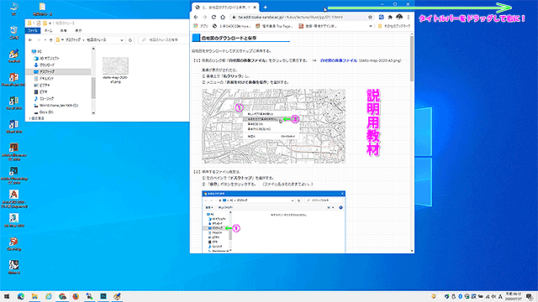Viewport: 538px width, 302px height.
Task: Expand the Explorer address bar history dropdown
Action: tap(121, 40)
